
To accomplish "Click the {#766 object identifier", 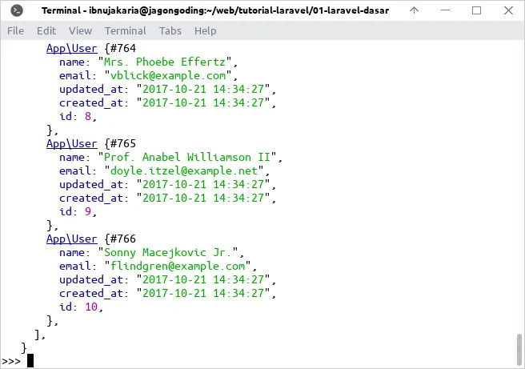I will (x=120, y=239).
